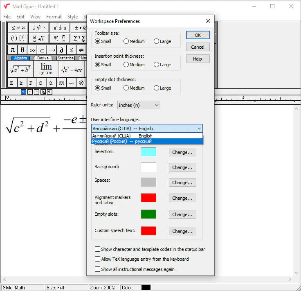Click Cancel in Workspace Preferences

tap(198, 47)
